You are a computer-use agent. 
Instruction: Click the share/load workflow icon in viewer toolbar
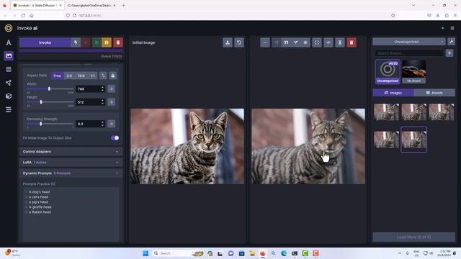[x=277, y=42]
